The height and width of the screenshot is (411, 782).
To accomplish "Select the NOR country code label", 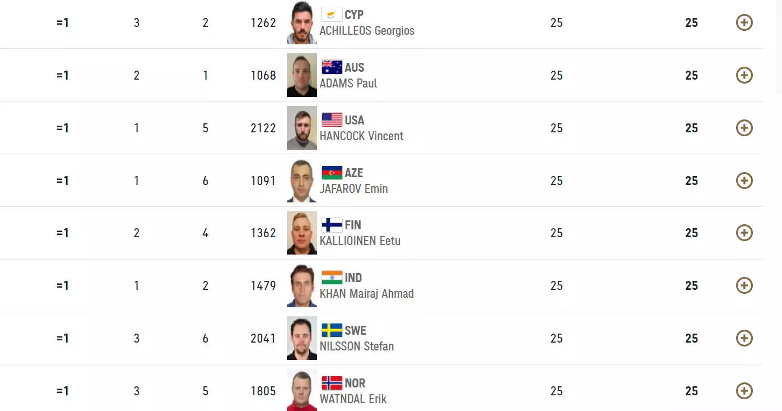I will (x=355, y=383).
